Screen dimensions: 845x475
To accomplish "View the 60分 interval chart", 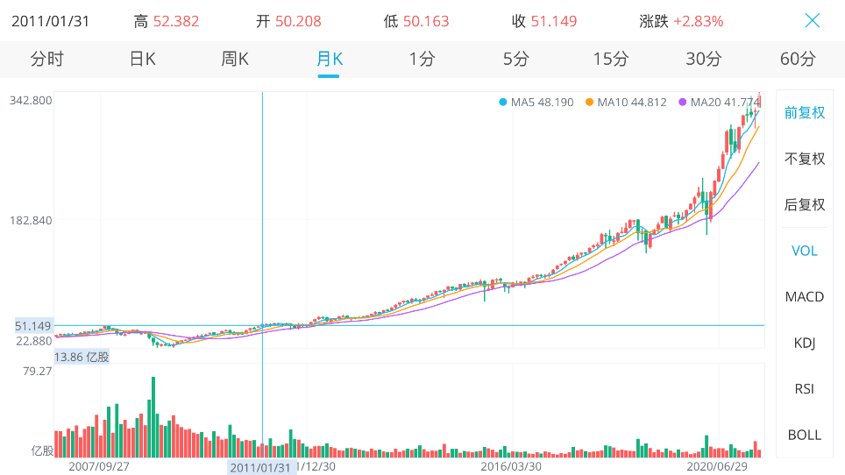I will pos(797,60).
